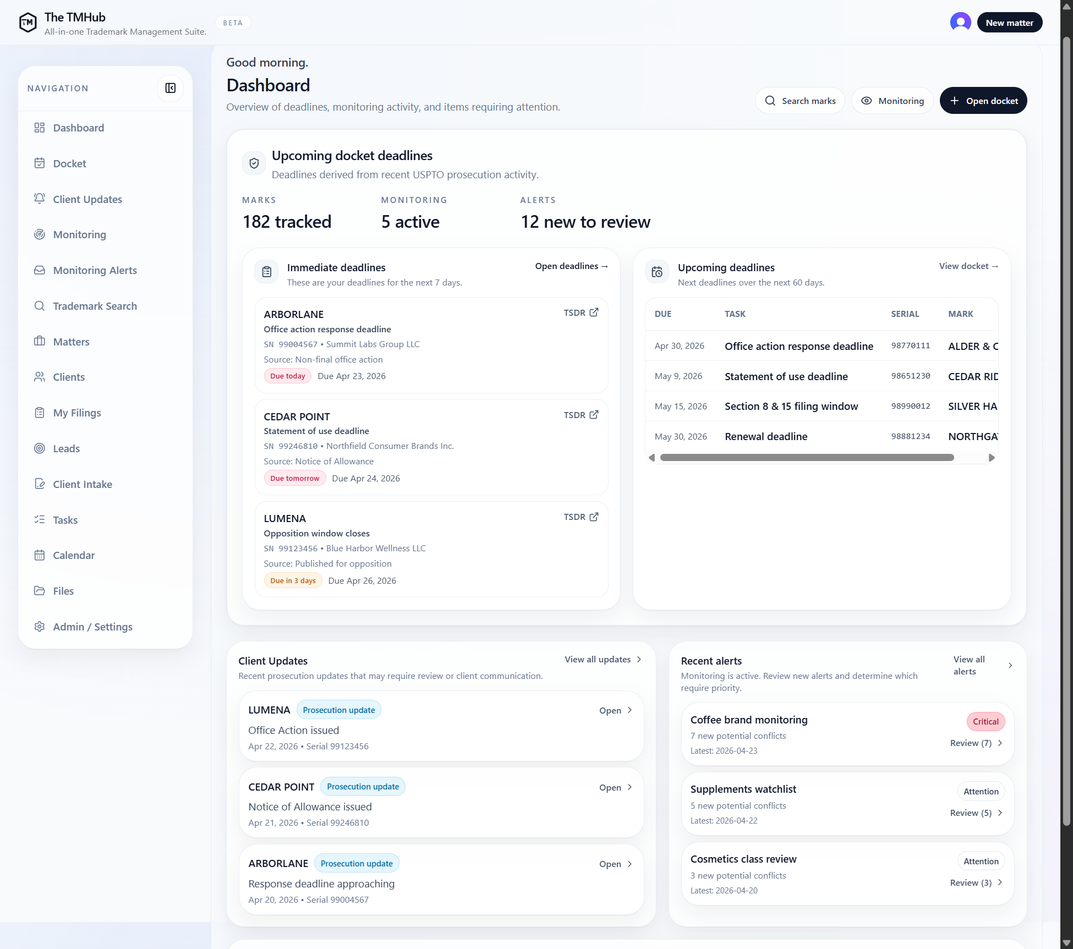
Task: Expand the LUMENA prosecution update via Open chevron
Action: pyautogui.click(x=615, y=710)
